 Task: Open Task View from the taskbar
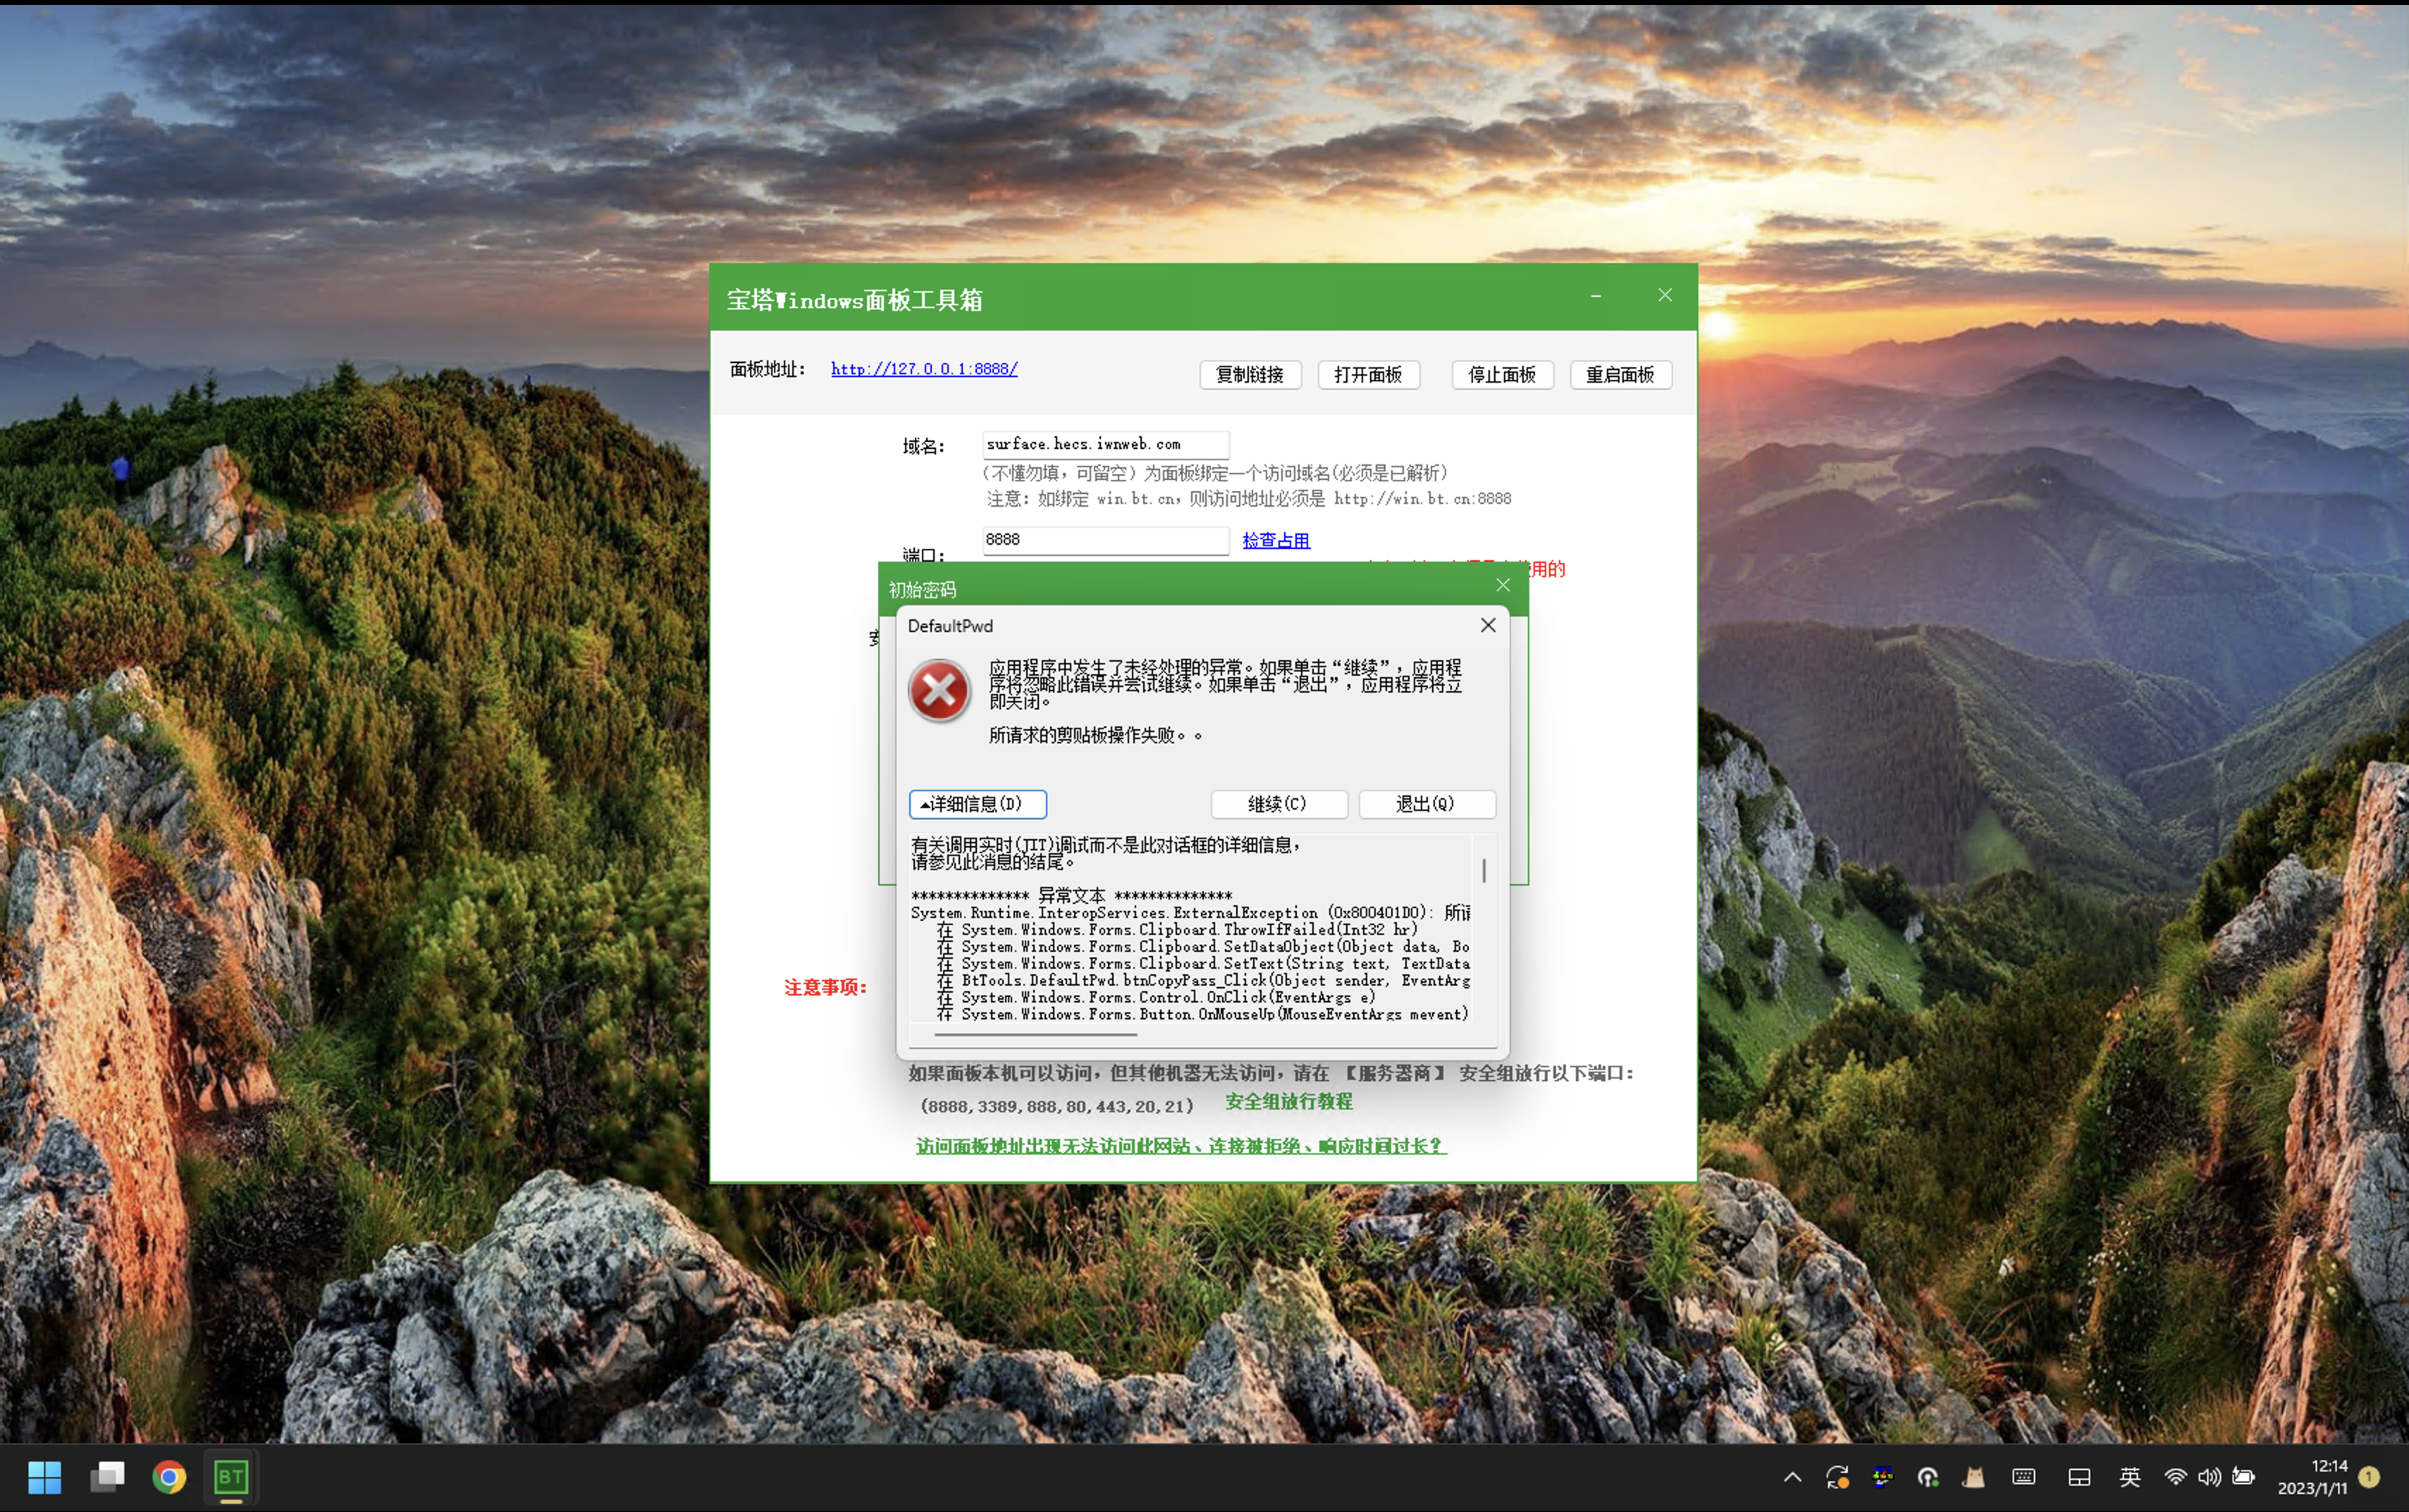pyautogui.click(x=107, y=1477)
